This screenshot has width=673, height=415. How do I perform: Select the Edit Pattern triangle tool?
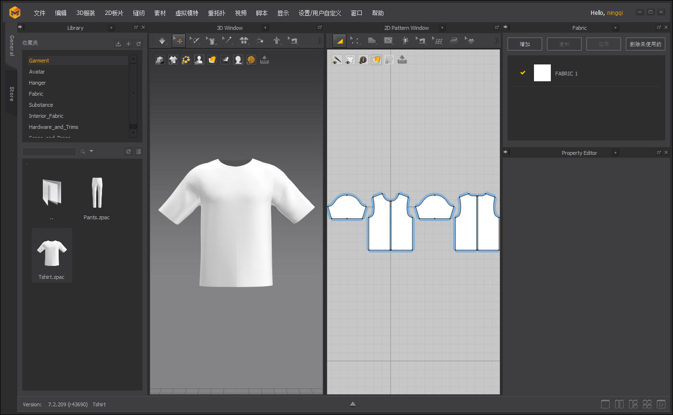point(339,41)
